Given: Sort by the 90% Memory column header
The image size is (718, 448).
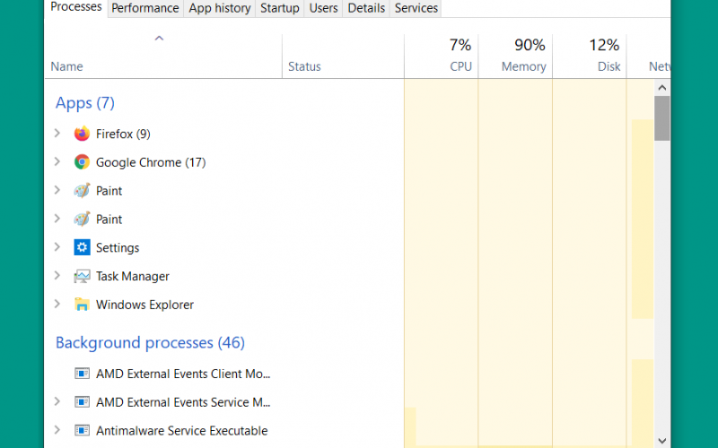Looking at the screenshot, I should coord(515,56).
